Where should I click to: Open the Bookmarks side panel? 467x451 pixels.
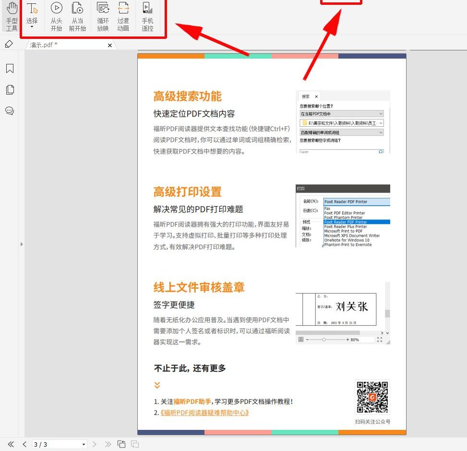tap(10, 68)
